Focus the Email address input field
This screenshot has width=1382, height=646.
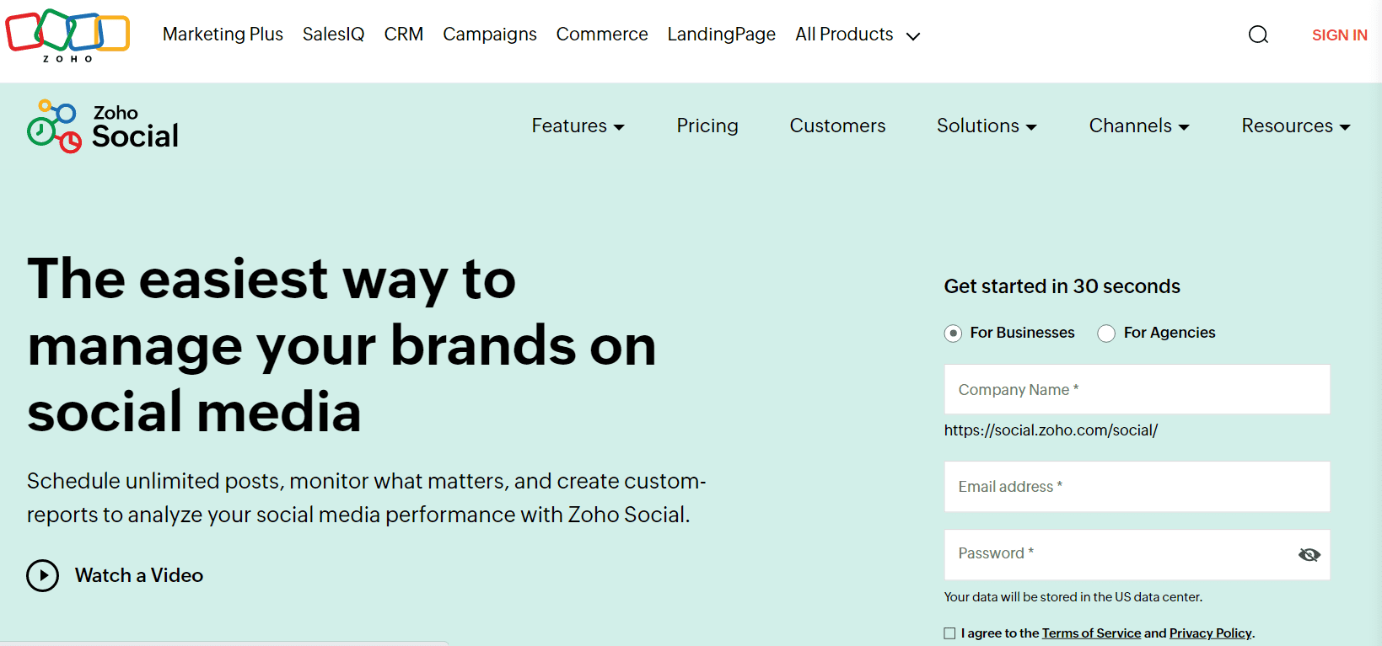pos(1137,486)
